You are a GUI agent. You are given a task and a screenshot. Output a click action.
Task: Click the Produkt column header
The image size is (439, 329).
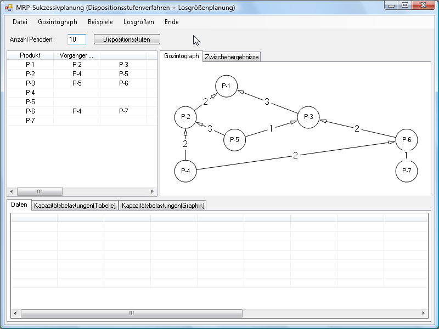pyautogui.click(x=30, y=55)
